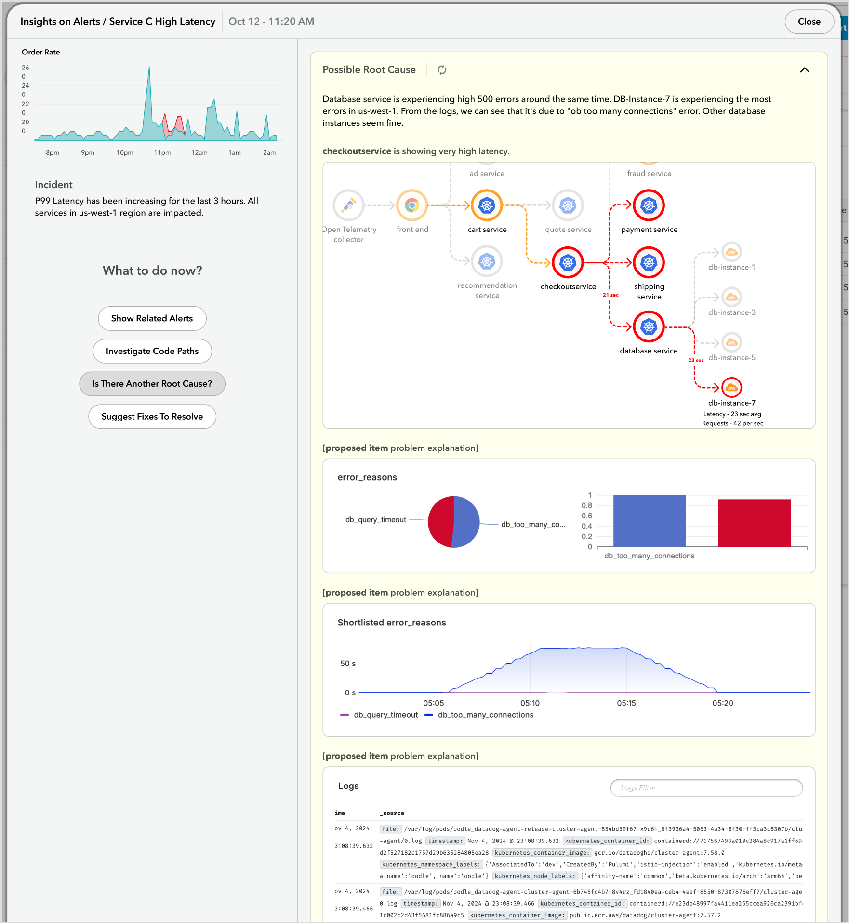Image resolution: width=849 pixels, height=923 pixels.
Task: Click the 'Order Rate' chart title
Action: tap(41, 52)
